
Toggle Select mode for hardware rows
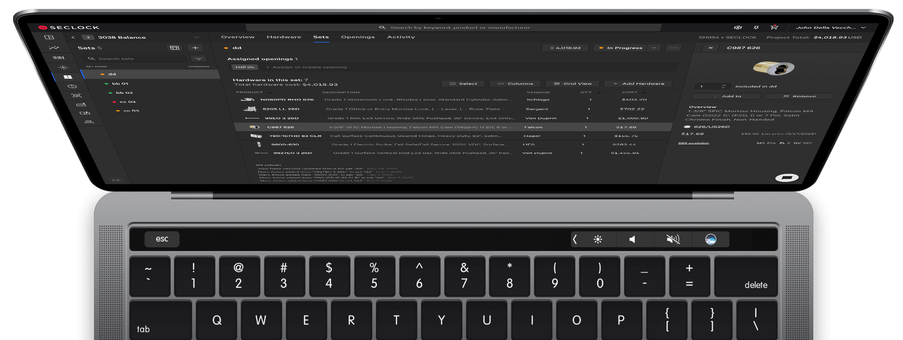pos(463,84)
